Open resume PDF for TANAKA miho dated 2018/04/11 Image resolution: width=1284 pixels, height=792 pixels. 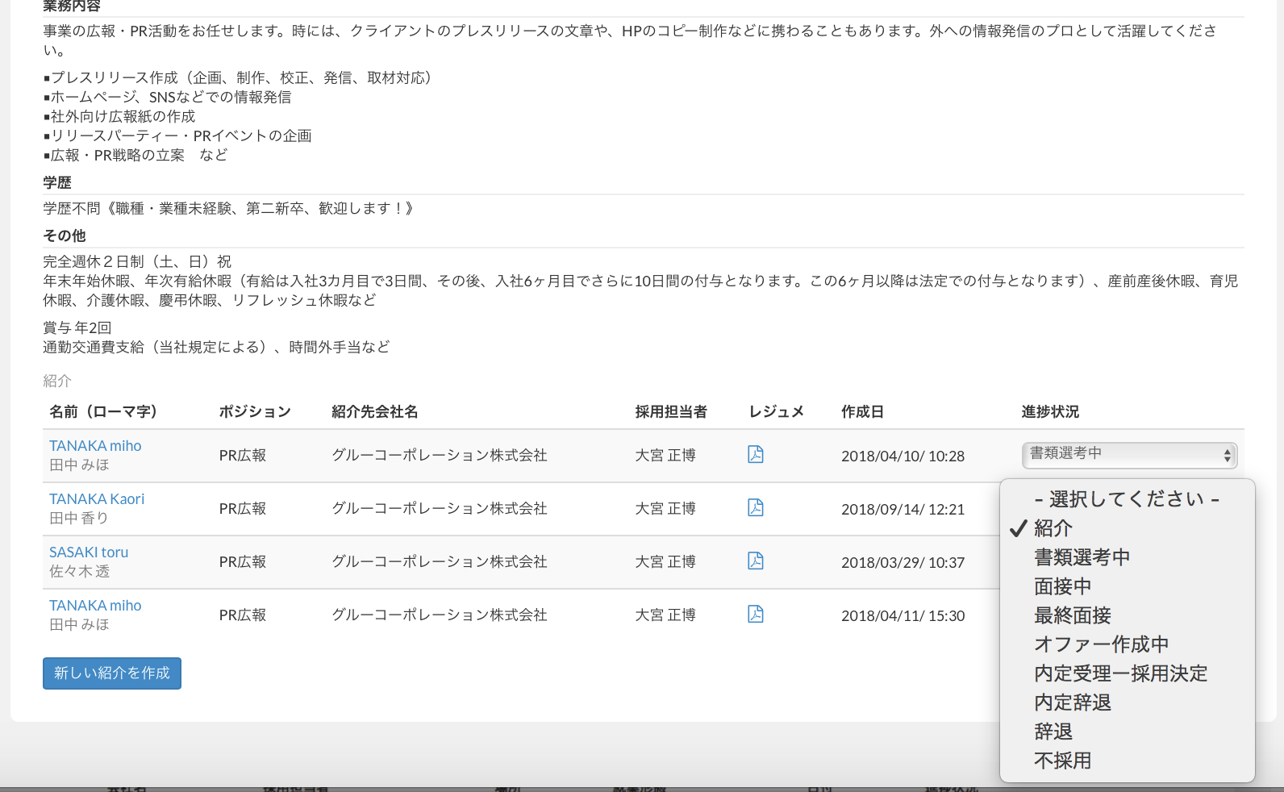click(x=755, y=615)
